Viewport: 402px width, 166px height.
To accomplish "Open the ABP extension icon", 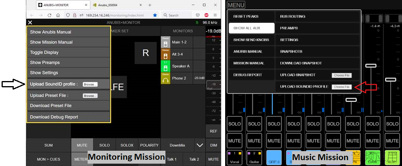I will [206, 15].
